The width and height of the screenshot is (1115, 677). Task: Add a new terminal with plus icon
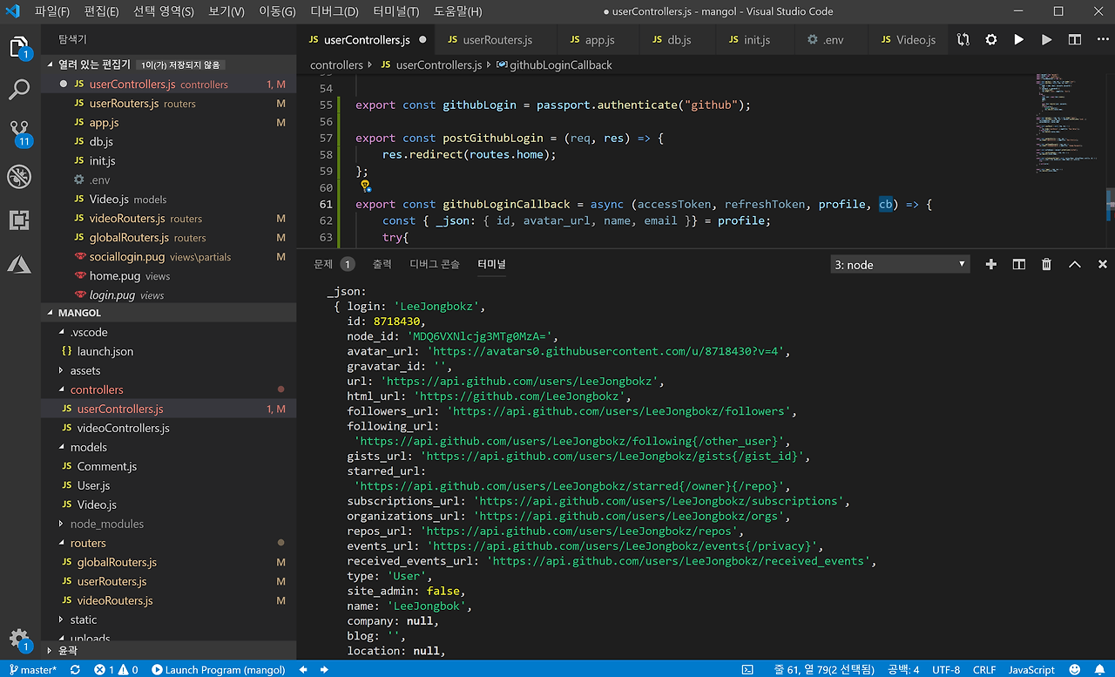(x=990, y=264)
